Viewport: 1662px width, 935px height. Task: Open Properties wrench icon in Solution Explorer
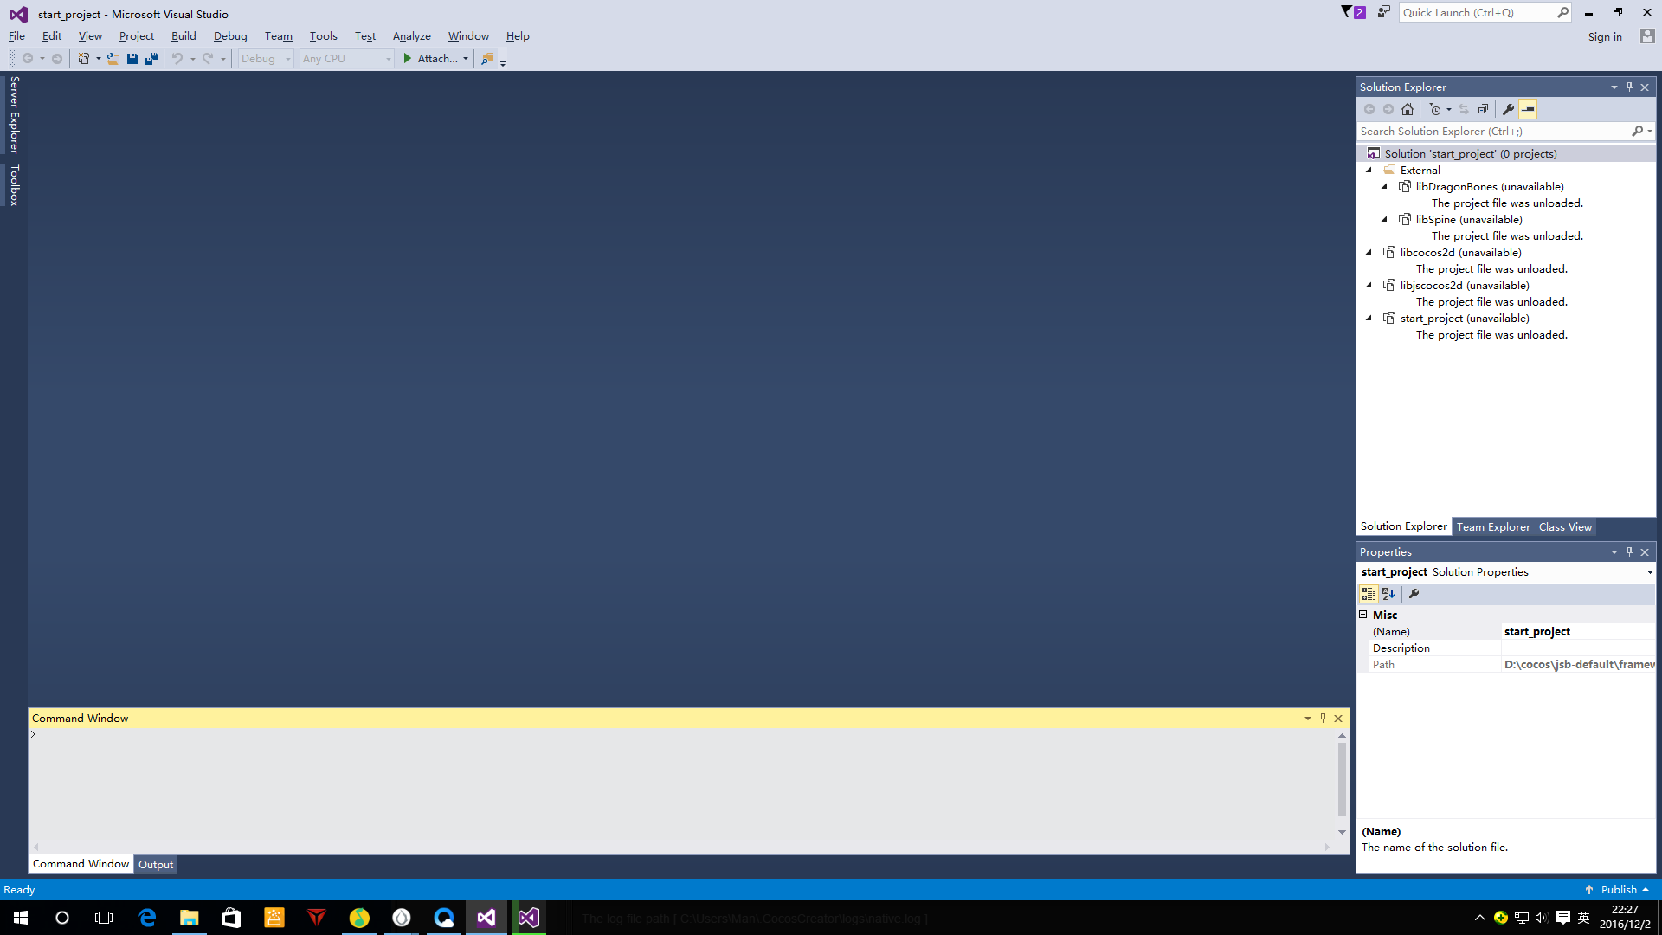(x=1508, y=109)
